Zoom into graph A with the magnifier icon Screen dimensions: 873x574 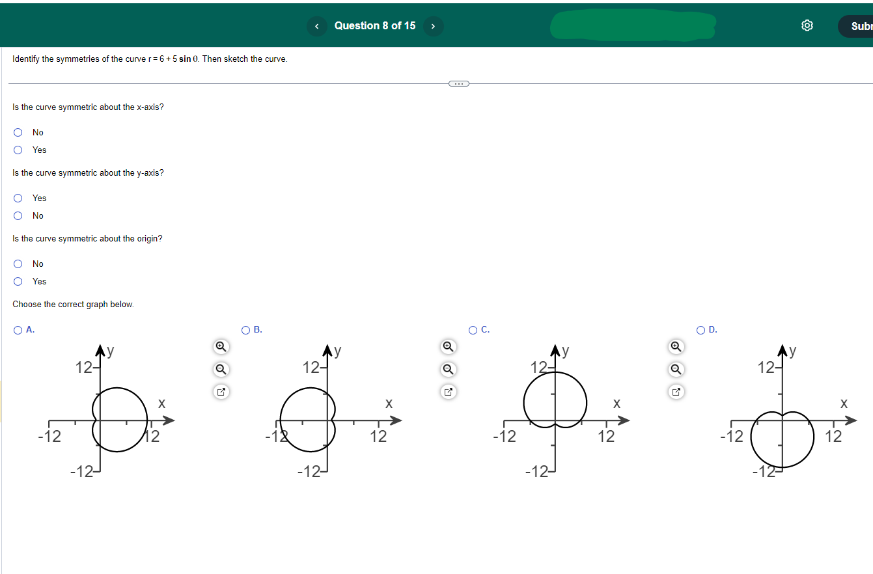(x=220, y=347)
